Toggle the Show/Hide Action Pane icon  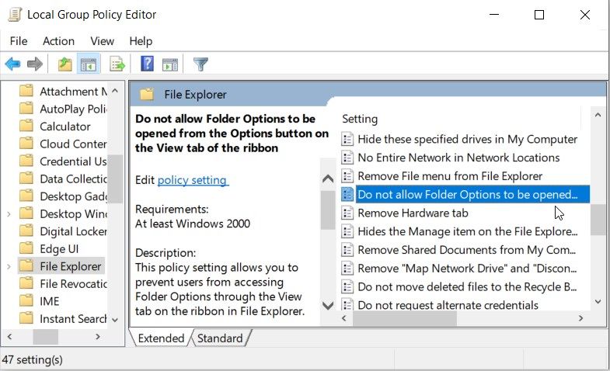pos(170,64)
